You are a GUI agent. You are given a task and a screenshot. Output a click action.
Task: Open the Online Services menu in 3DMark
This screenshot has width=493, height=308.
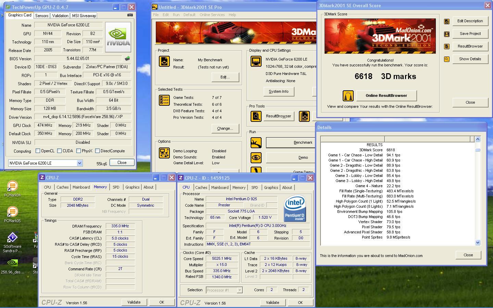212,15
